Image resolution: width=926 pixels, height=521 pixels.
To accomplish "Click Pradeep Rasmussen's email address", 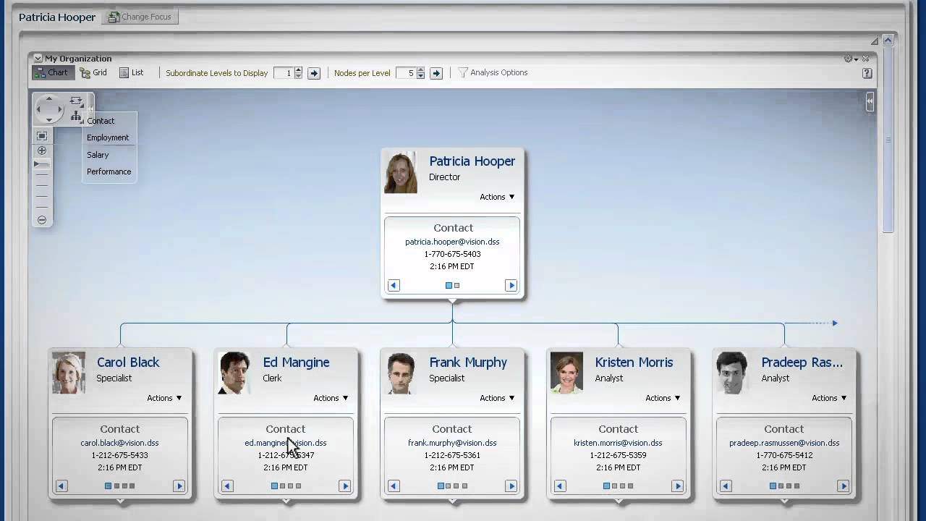I will [784, 443].
